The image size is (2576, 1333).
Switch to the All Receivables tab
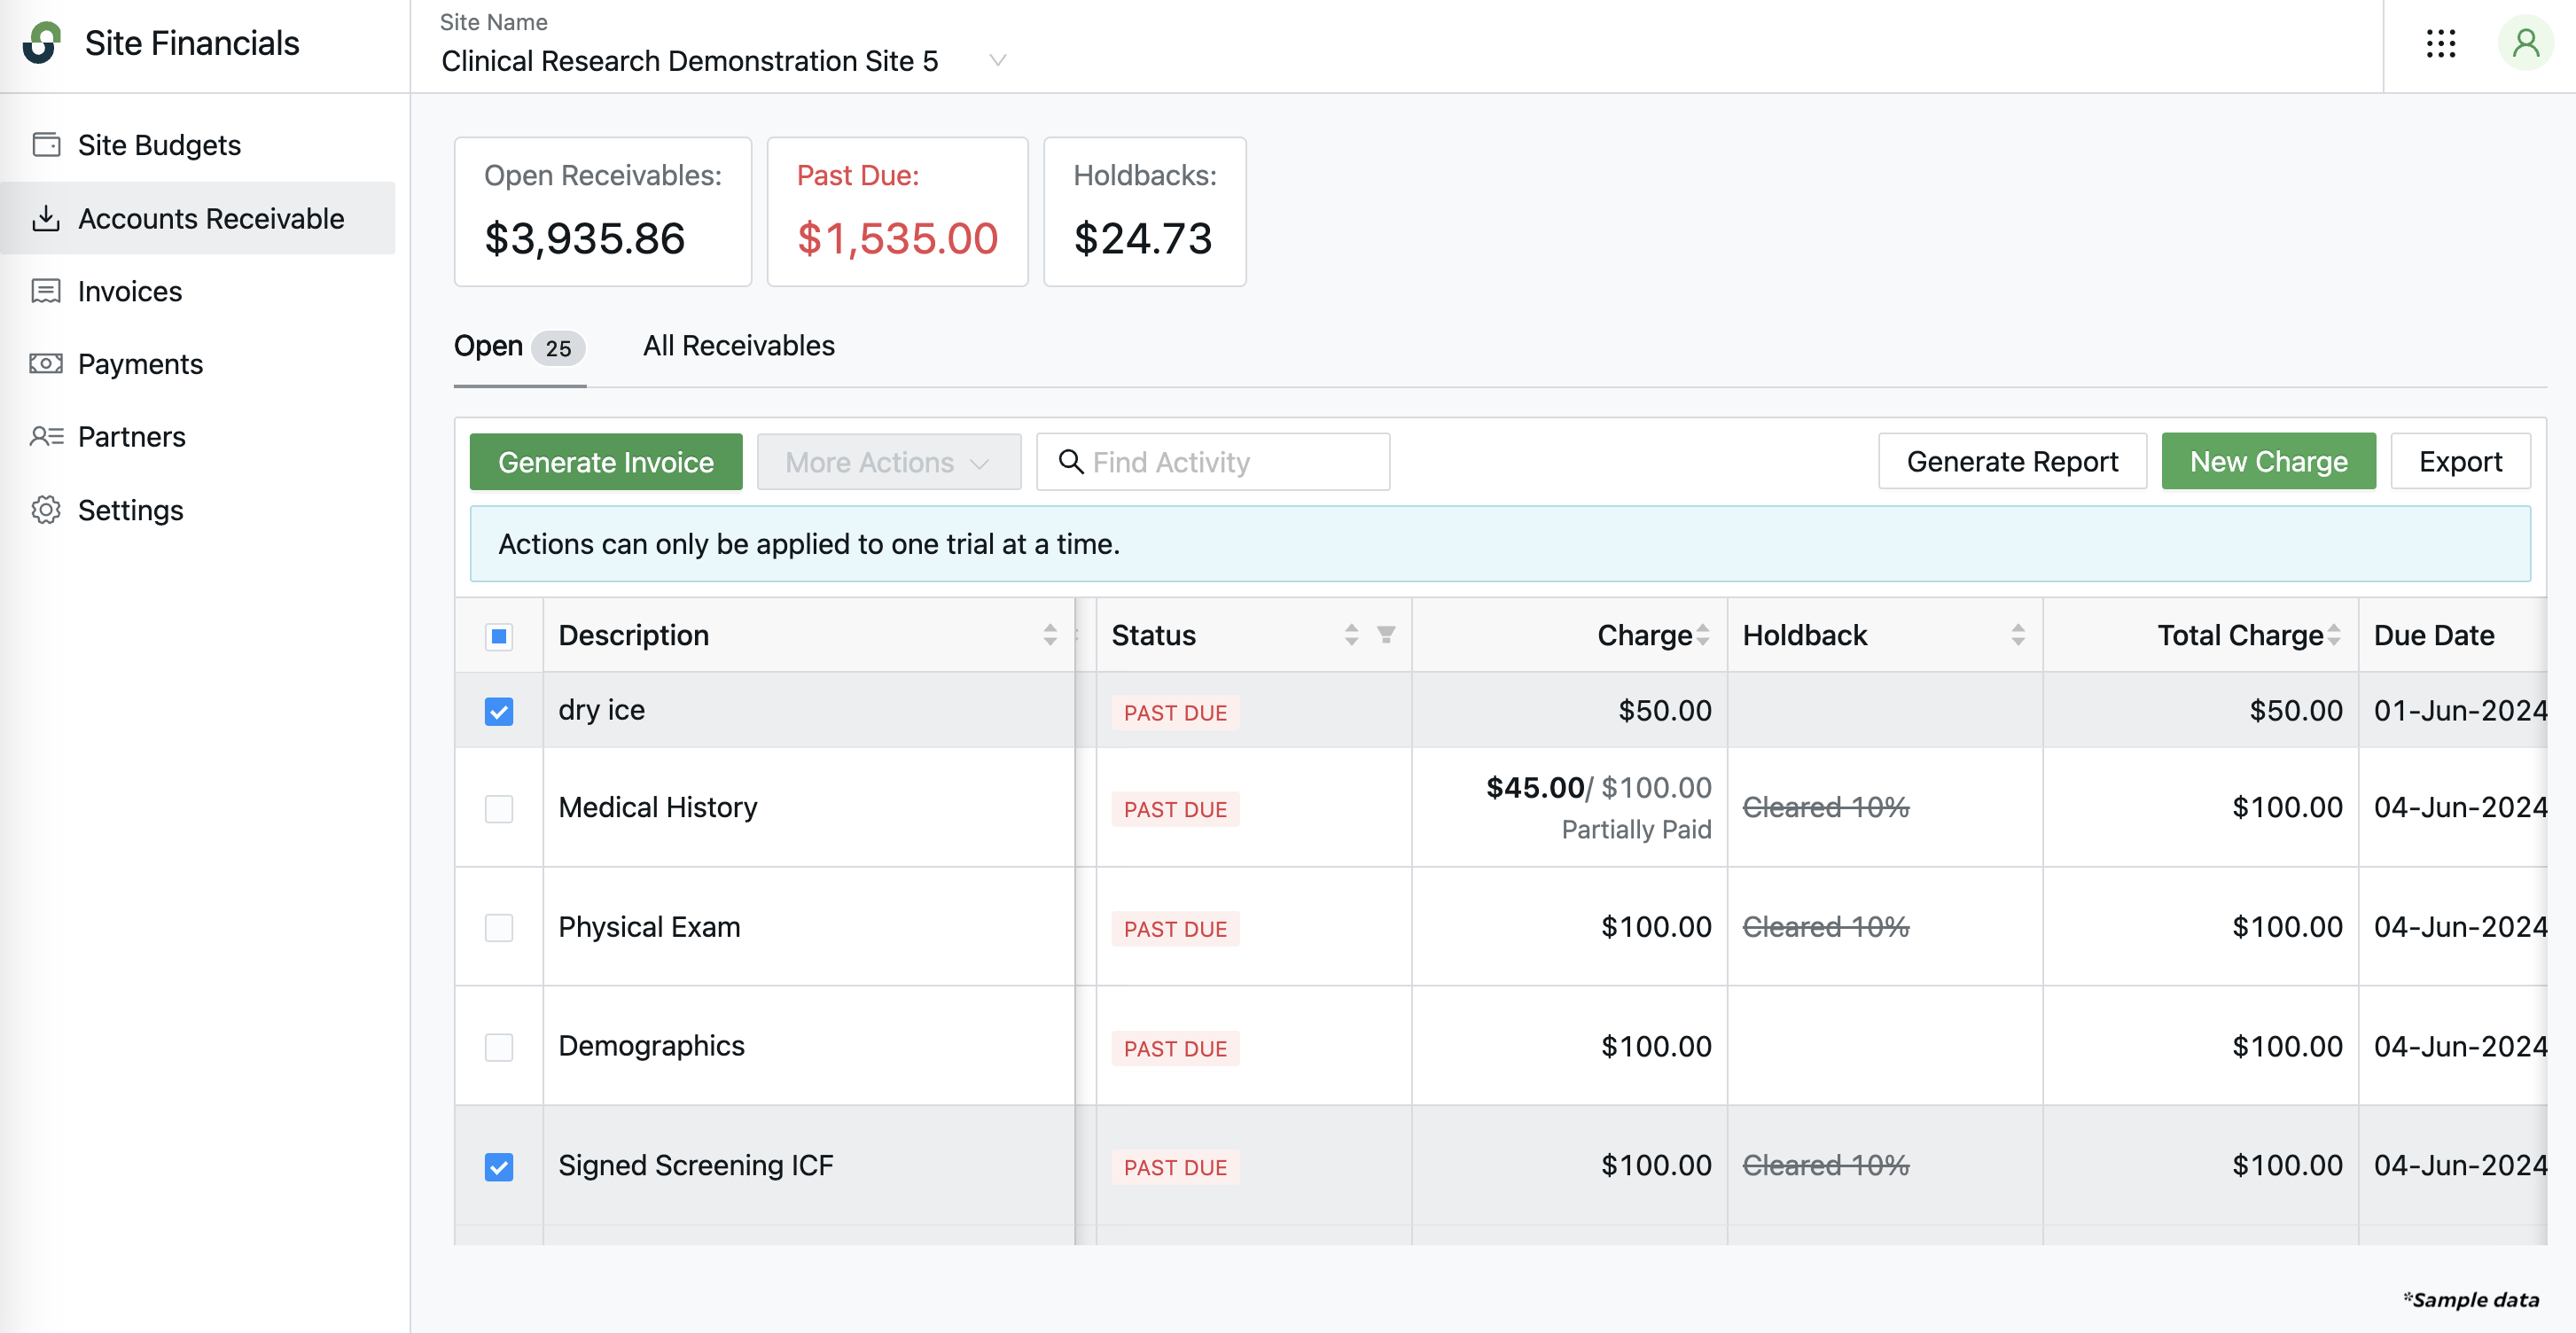point(739,344)
